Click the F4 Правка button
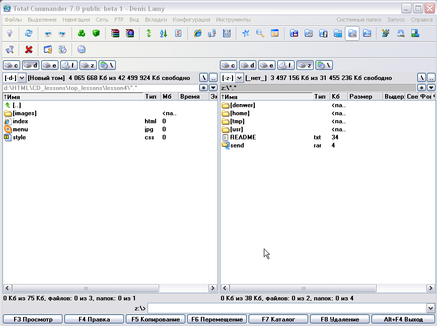This screenshot has width=437, height=326. (94, 319)
